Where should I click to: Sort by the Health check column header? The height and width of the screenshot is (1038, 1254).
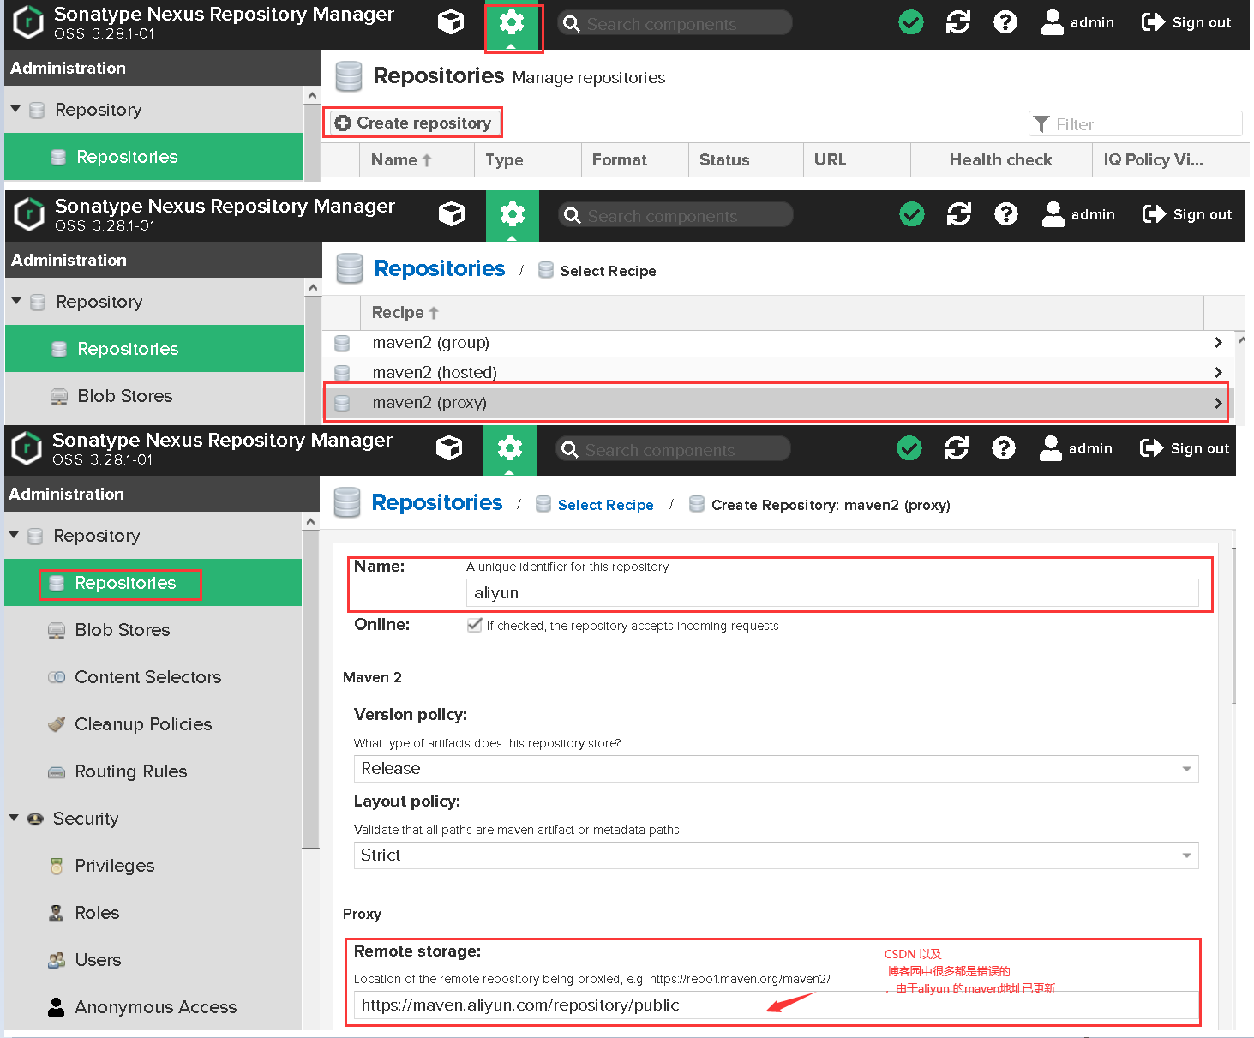pos(1001,160)
